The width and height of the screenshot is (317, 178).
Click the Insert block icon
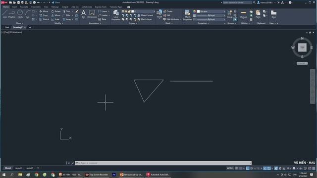point(159,14)
